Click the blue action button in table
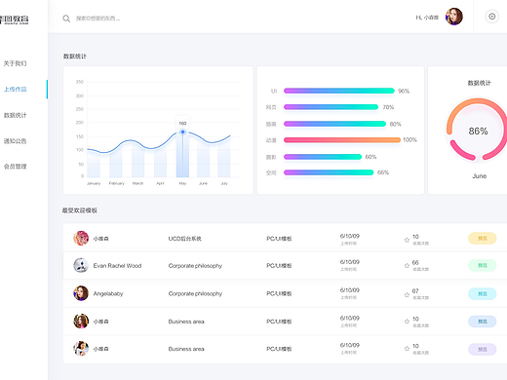Image resolution: width=507 pixels, height=380 pixels. coord(482,322)
